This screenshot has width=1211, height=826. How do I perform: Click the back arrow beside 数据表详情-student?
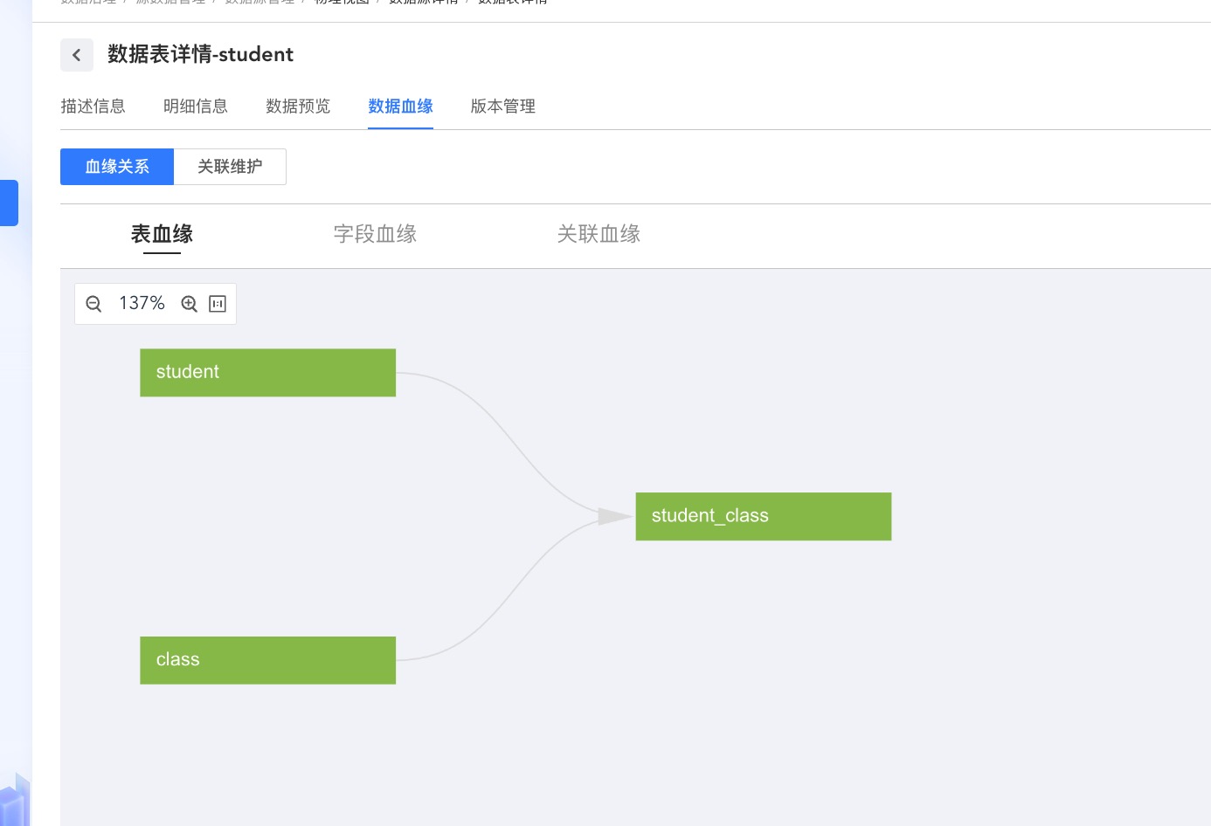pyautogui.click(x=77, y=55)
